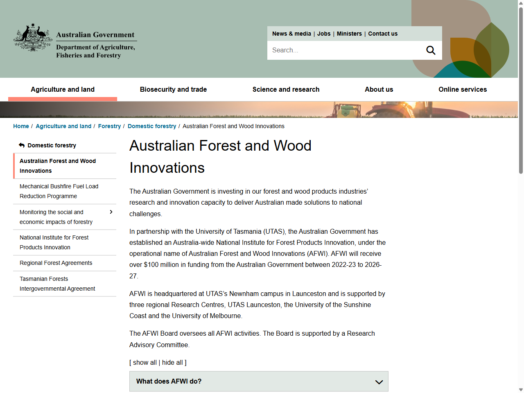Open the Contact us link

[x=383, y=34]
